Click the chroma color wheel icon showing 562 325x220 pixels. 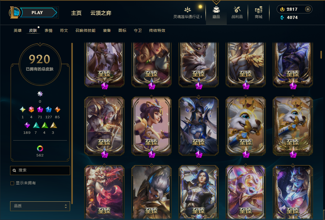(40, 148)
